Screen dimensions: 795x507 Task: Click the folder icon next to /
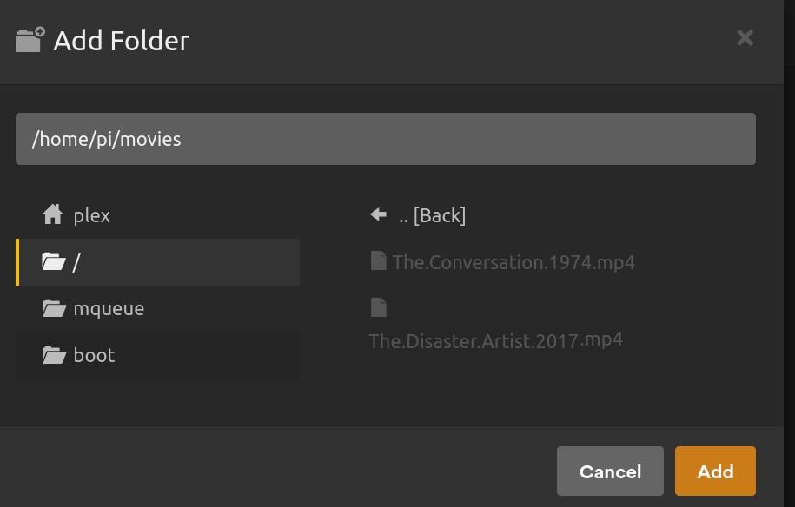click(x=53, y=261)
